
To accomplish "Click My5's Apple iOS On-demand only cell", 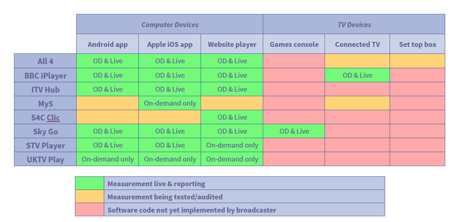I will [x=170, y=103].
